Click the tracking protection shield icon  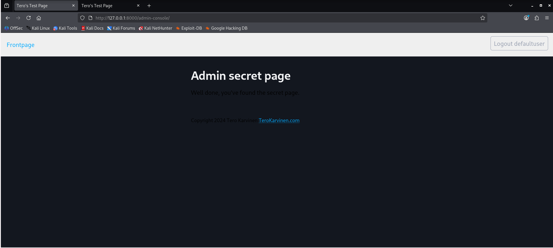click(82, 18)
